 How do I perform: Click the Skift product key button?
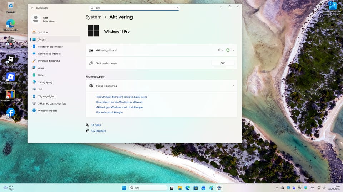click(223, 63)
